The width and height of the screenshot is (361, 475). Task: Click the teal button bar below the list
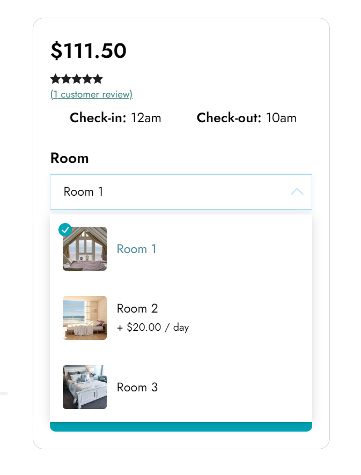[181, 427]
